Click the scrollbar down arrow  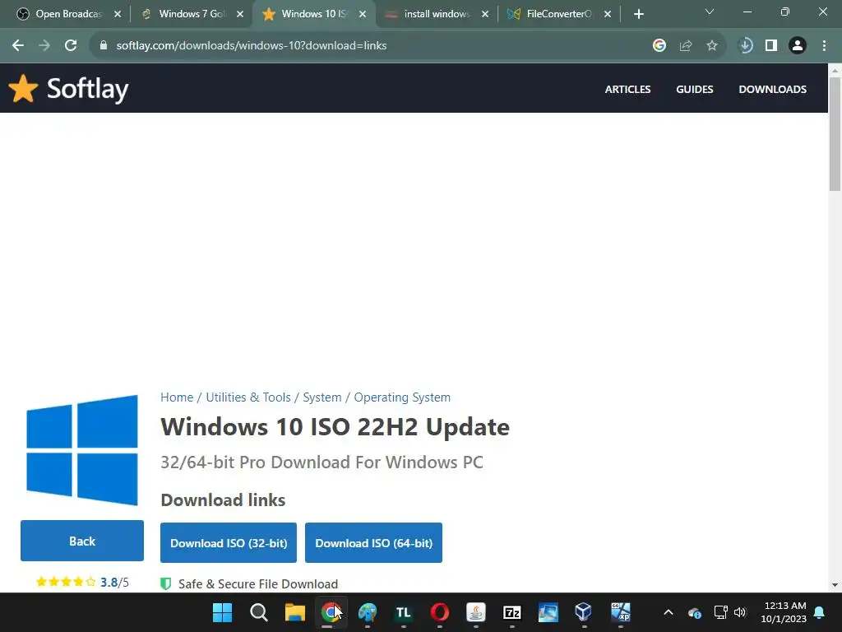tap(835, 585)
